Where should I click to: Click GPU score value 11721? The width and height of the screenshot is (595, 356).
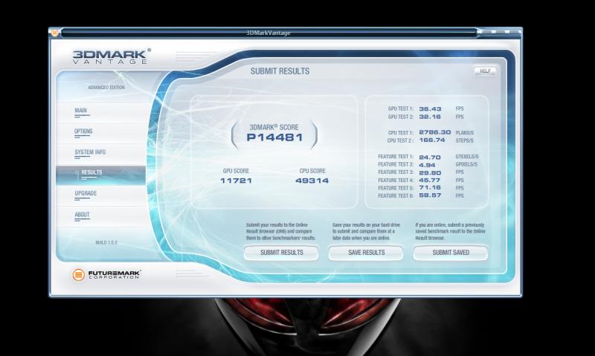(x=236, y=181)
